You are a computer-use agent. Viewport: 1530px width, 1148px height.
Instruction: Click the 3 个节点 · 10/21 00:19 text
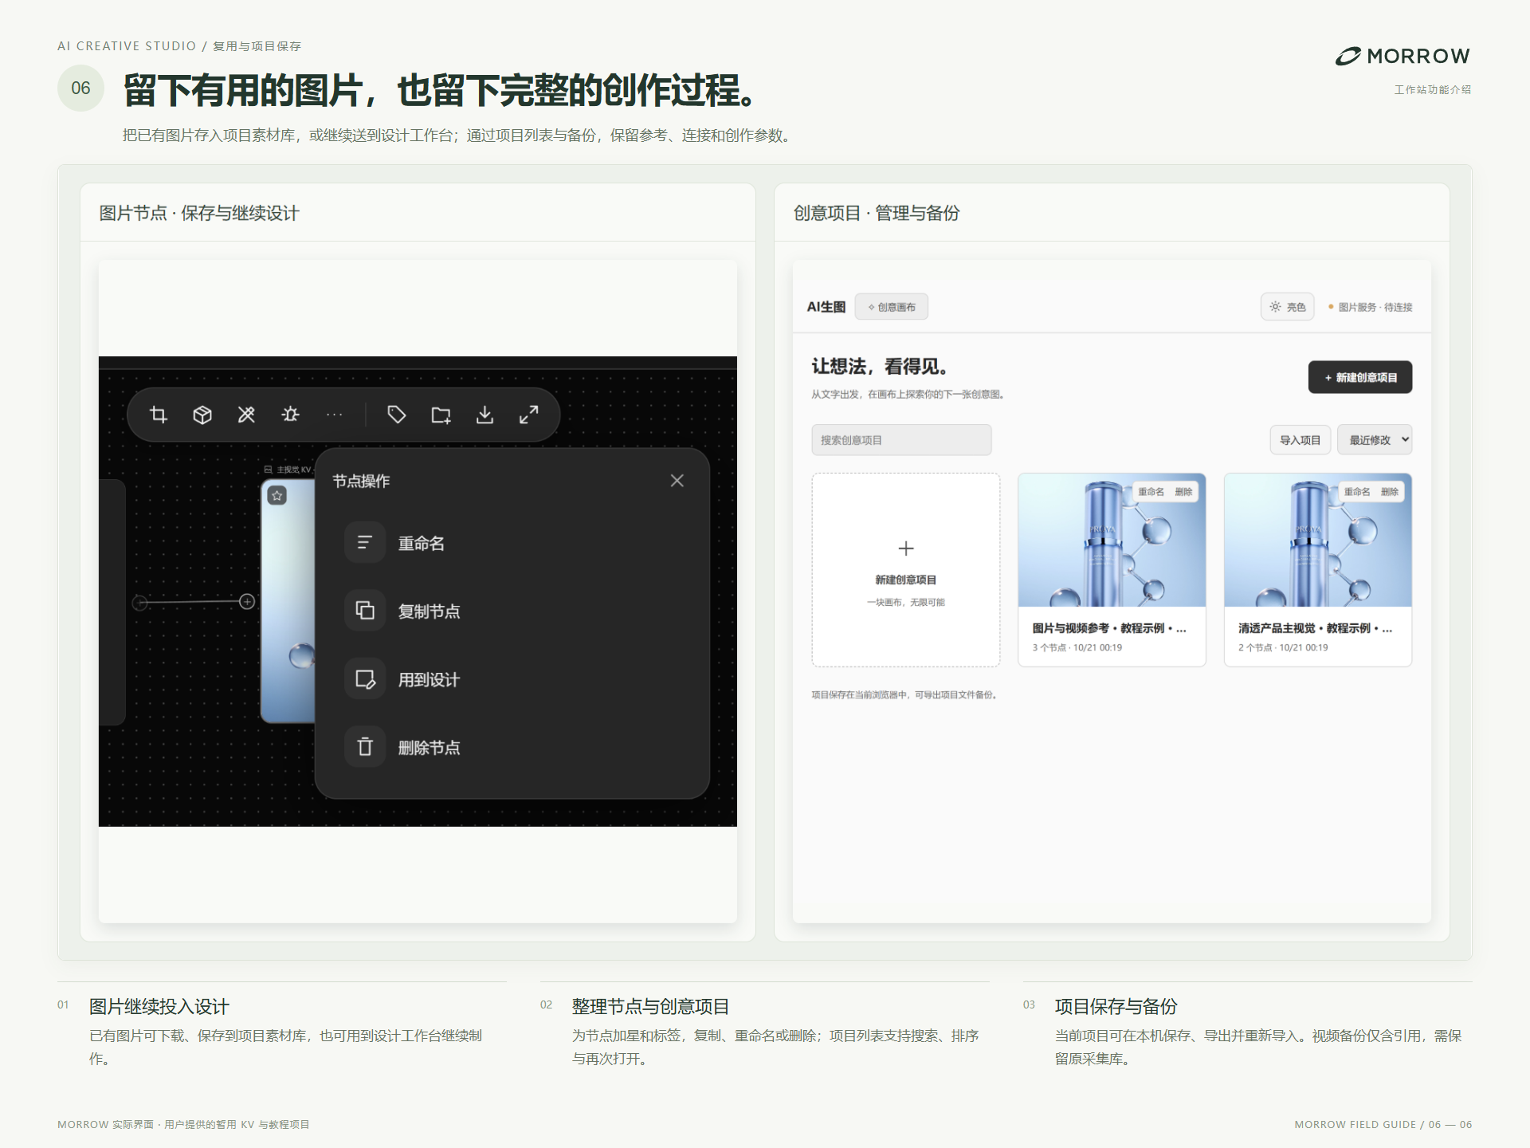click(x=1077, y=647)
